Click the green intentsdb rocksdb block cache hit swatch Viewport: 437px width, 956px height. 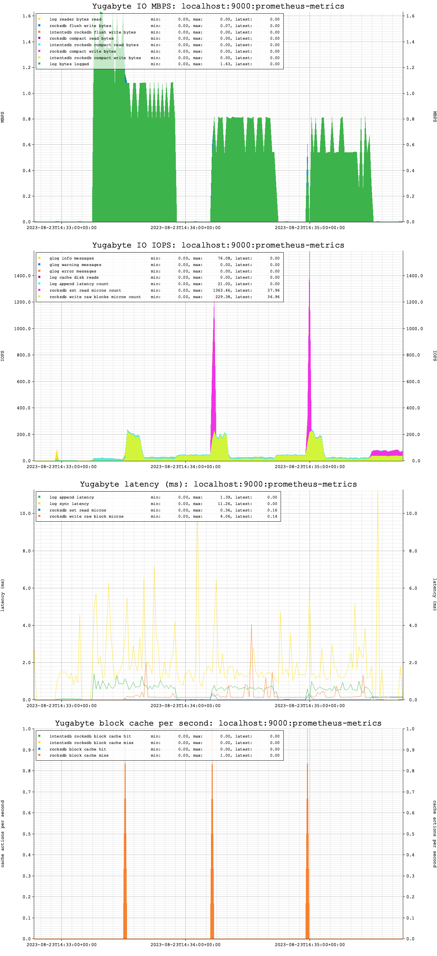coord(39,736)
